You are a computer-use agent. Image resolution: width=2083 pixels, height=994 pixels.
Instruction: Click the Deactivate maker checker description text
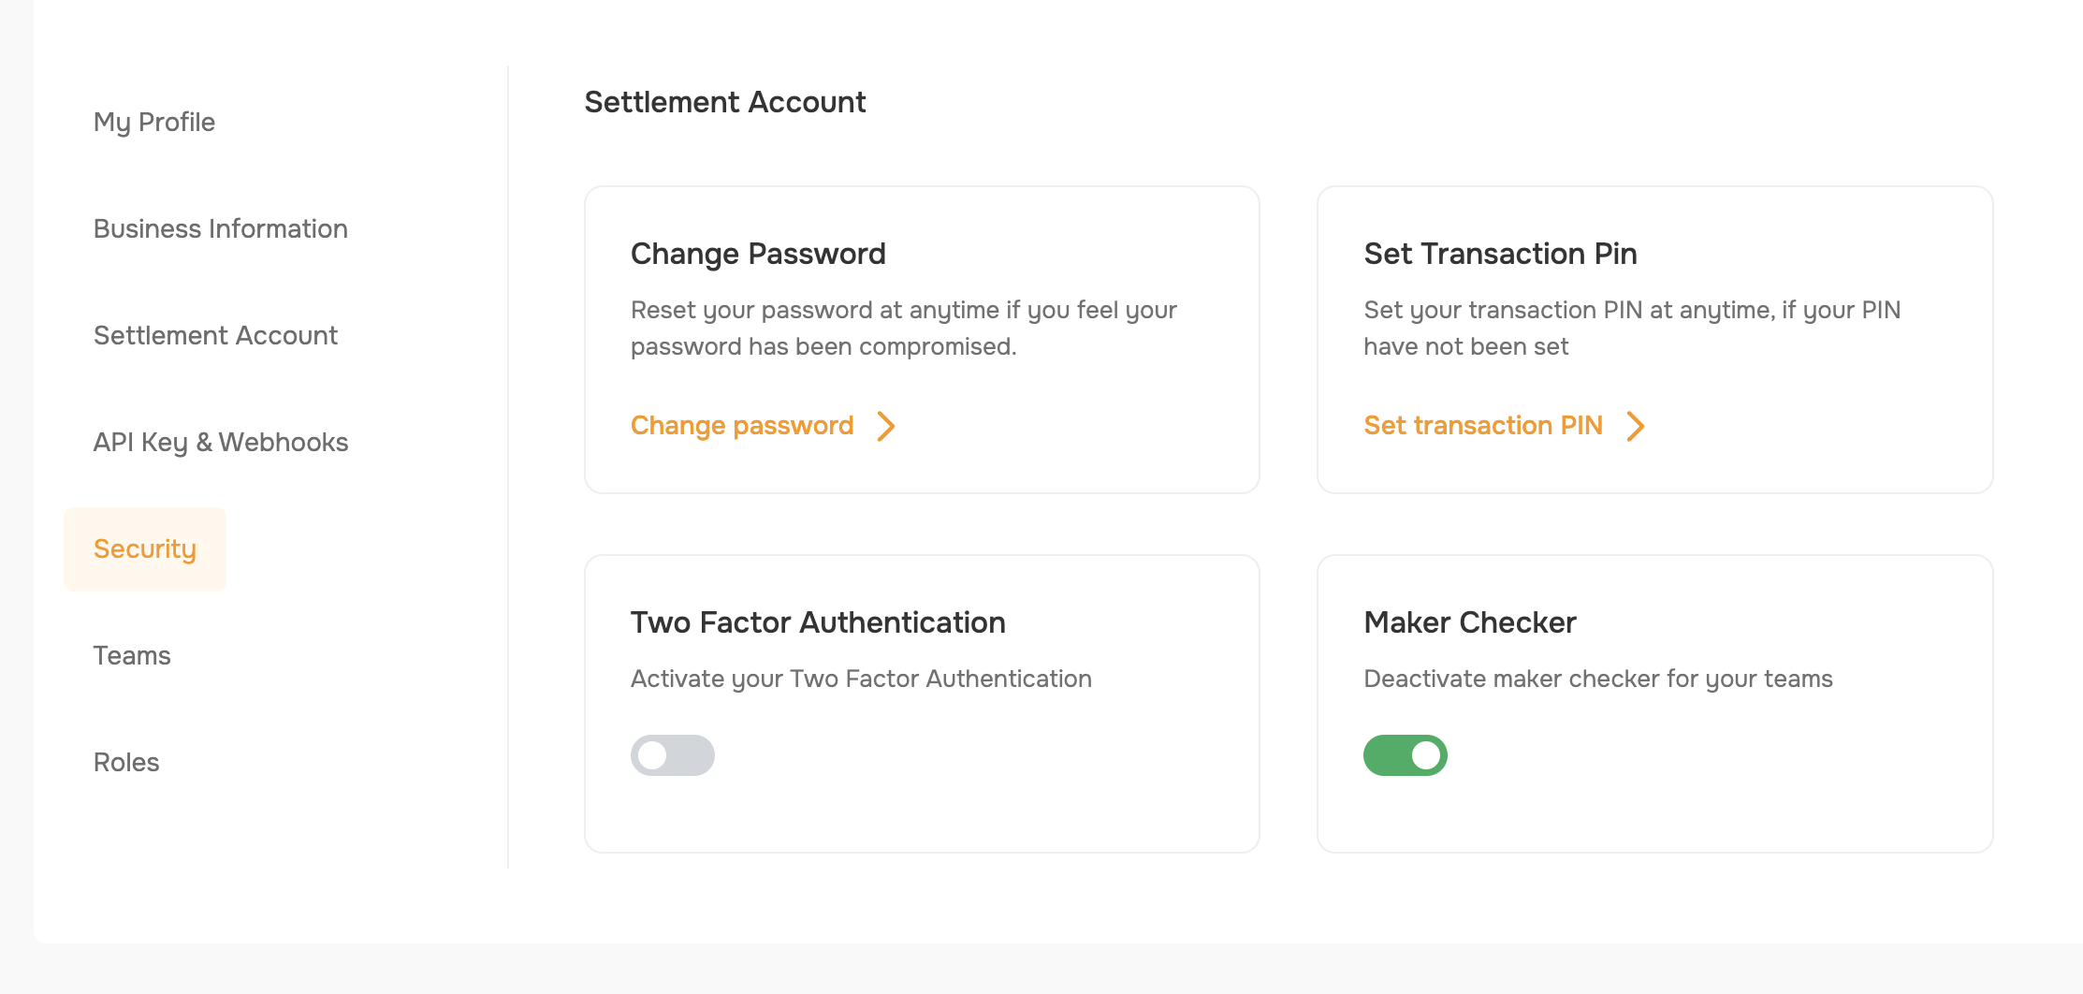(1597, 679)
